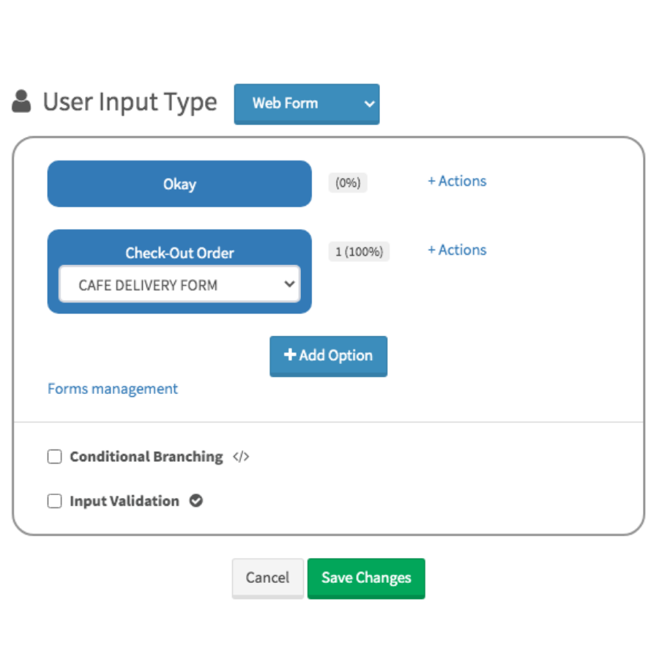Click the Cancel button

(267, 578)
